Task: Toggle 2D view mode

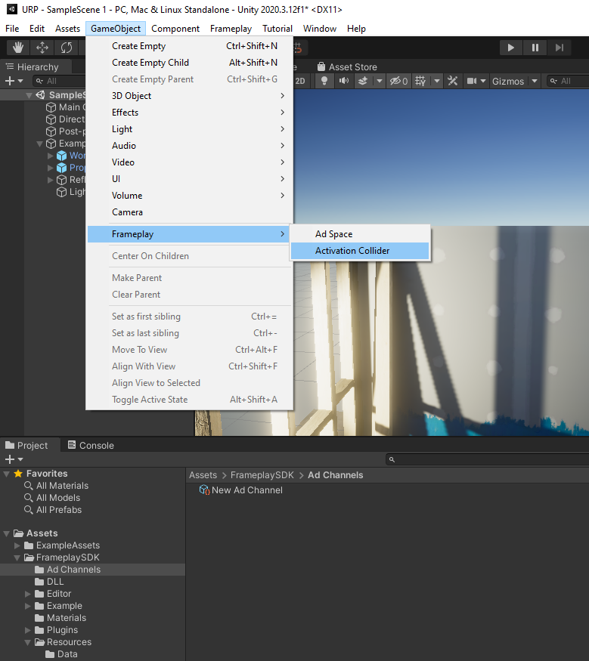Action: [300, 81]
